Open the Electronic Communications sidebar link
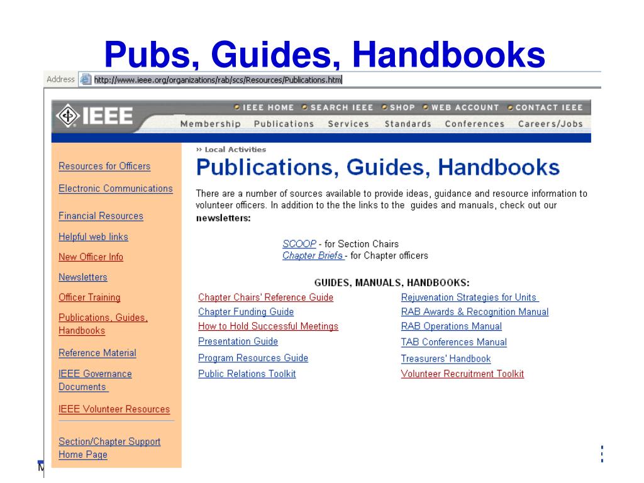 116,189
